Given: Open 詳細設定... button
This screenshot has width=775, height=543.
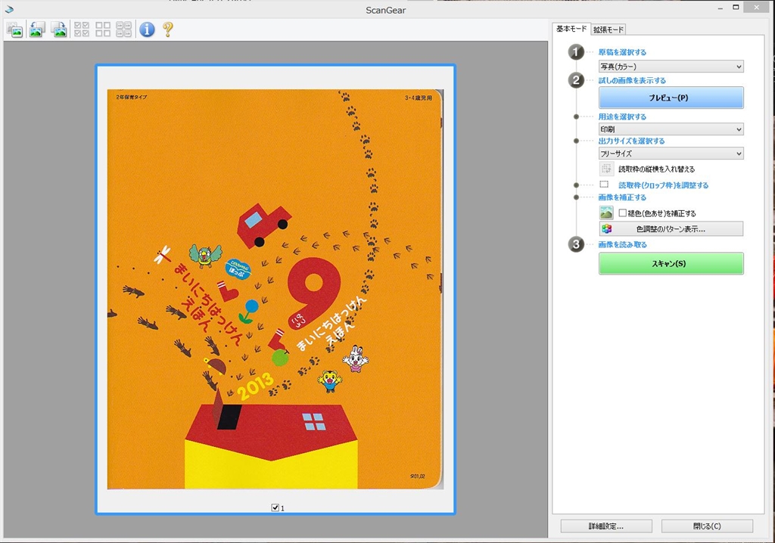Looking at the screenshot, I should pyautogui.click(x=606, y=526).
